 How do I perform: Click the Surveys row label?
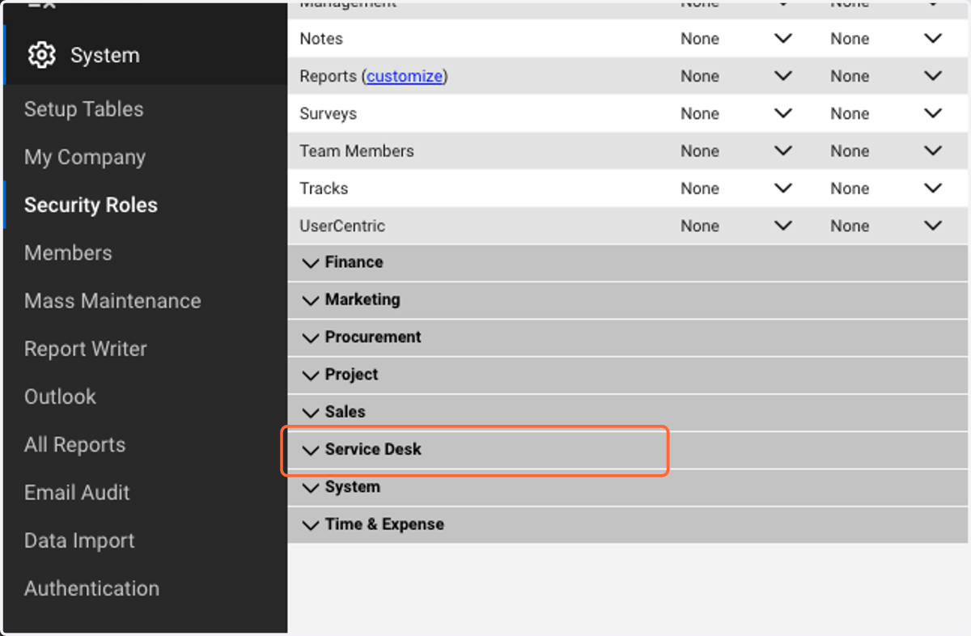tap(328, 113)
